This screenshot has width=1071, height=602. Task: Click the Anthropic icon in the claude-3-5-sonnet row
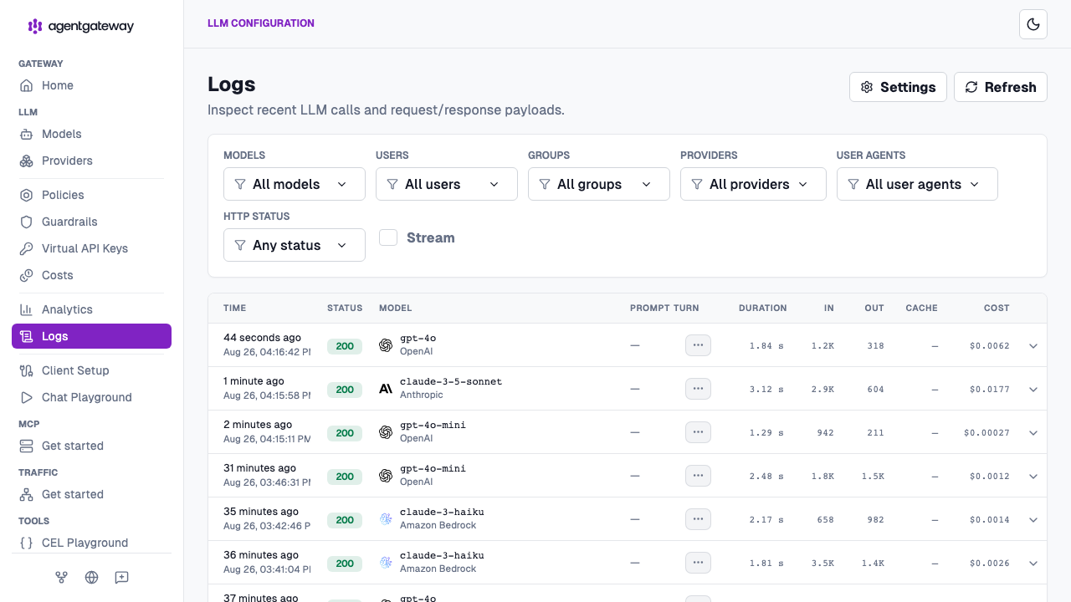pos(386,389)
